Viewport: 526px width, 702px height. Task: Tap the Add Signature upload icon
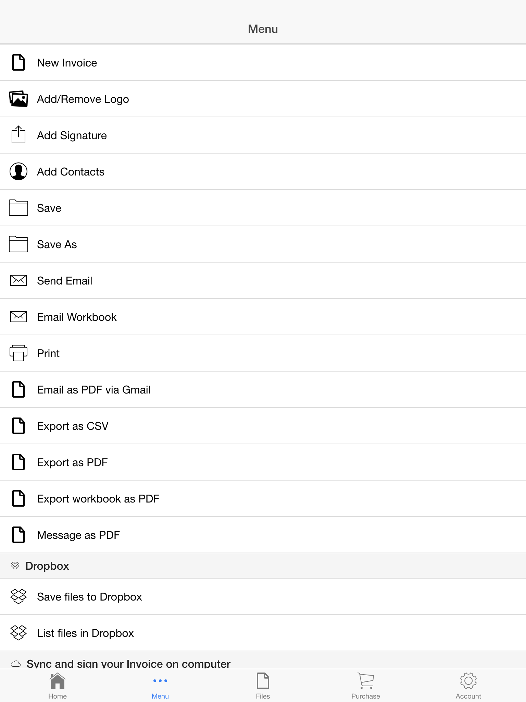(18, 135)
